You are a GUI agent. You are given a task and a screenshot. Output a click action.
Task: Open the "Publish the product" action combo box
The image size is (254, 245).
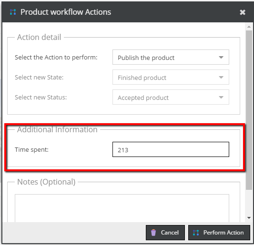[171, 57]
